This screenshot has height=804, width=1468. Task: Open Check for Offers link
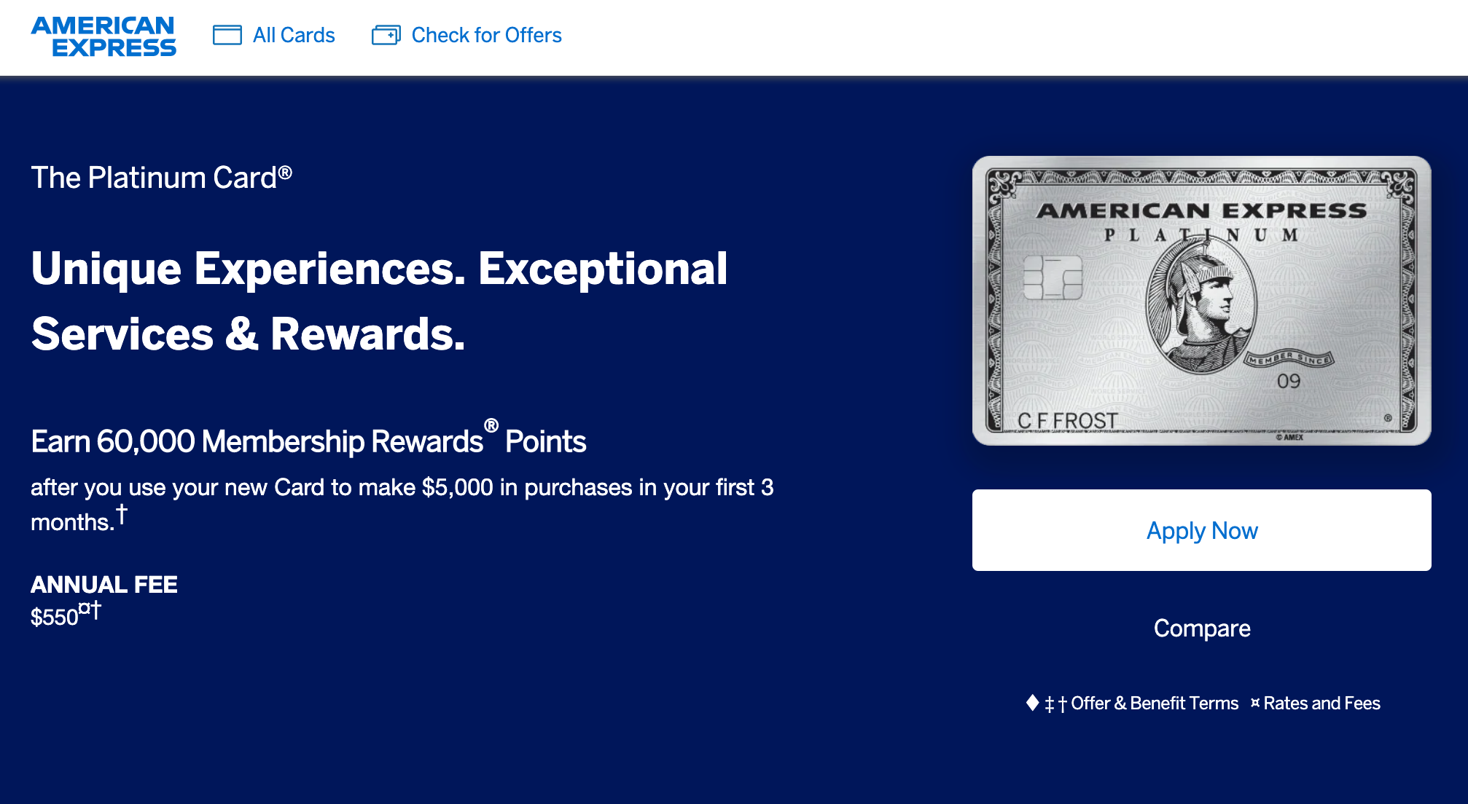pyautogui.click(x=486, y=35)
